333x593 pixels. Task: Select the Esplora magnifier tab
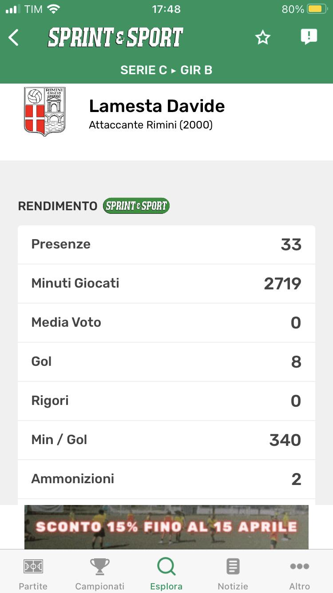click(x=166, y=573)
